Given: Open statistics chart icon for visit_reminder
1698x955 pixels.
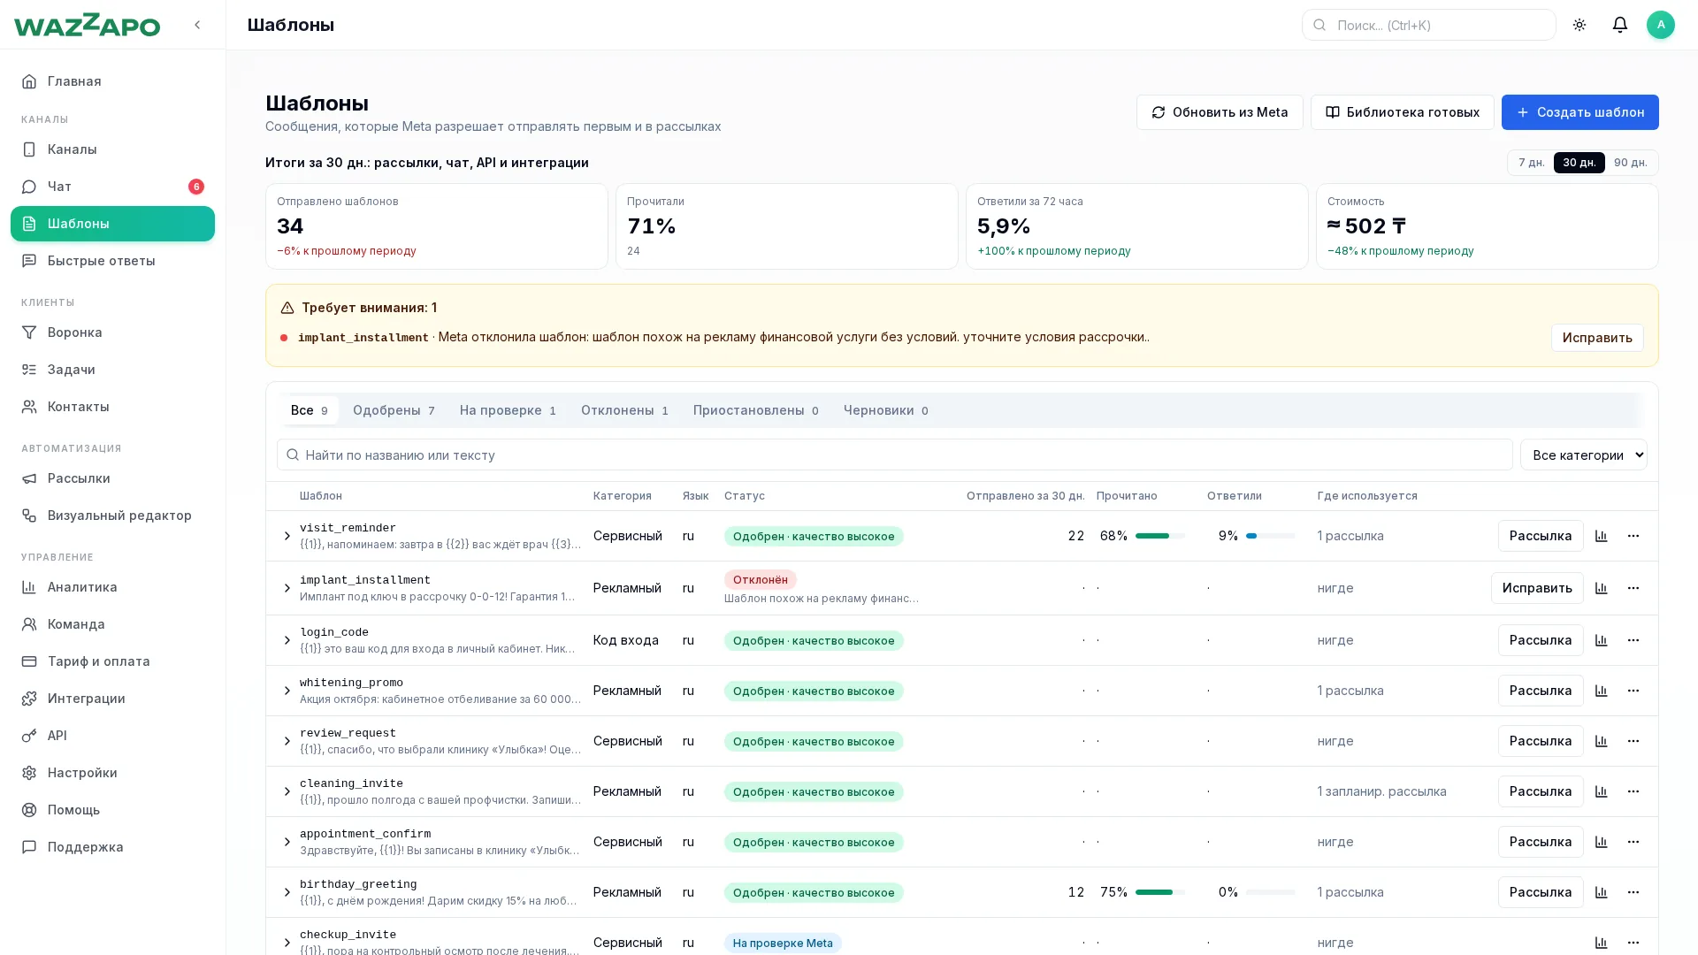Looking at the screenshot, I should (1602, 536).
